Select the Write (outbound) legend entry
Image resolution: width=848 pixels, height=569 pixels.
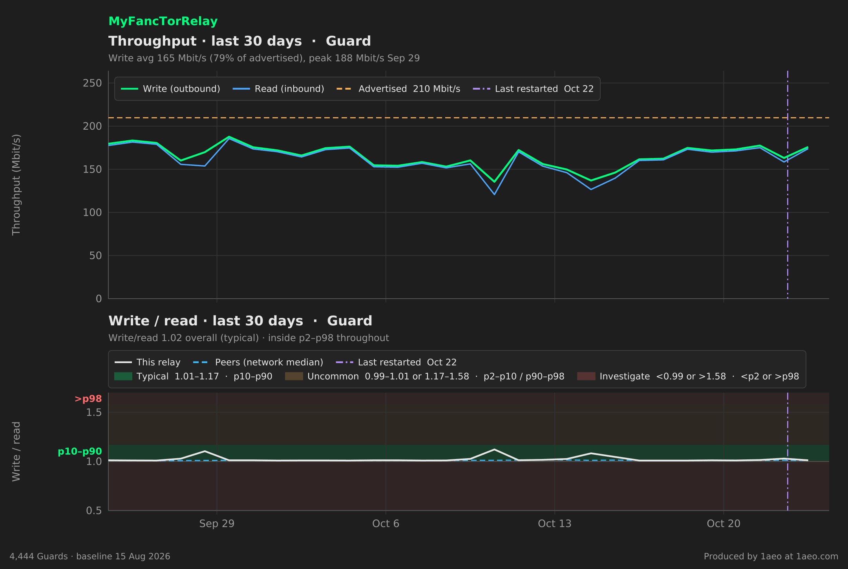(171, 89)
